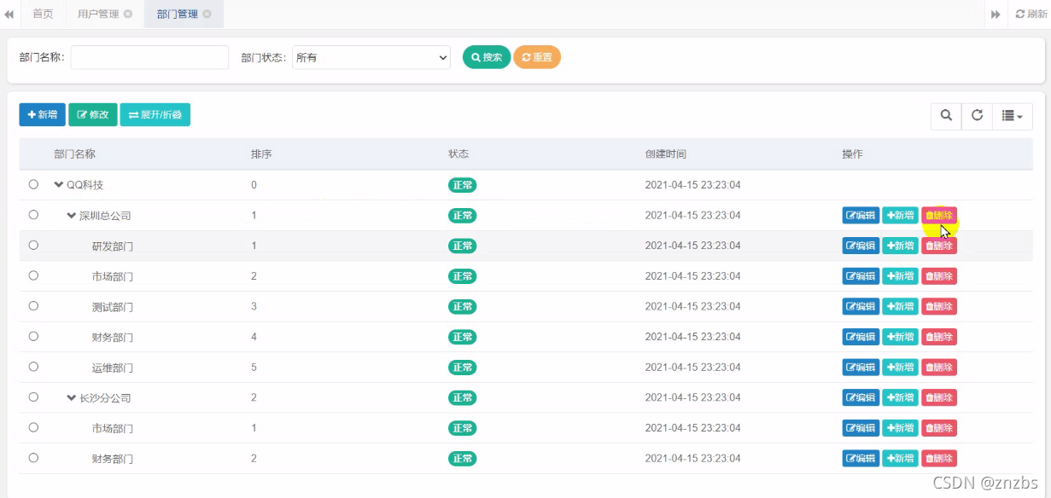Click the 研发部门 department name
1051x498 pixels.
[x=113, y=246]
